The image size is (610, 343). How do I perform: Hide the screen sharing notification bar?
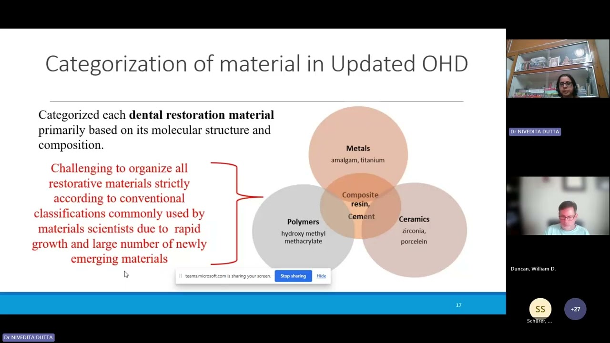point(321,276)
